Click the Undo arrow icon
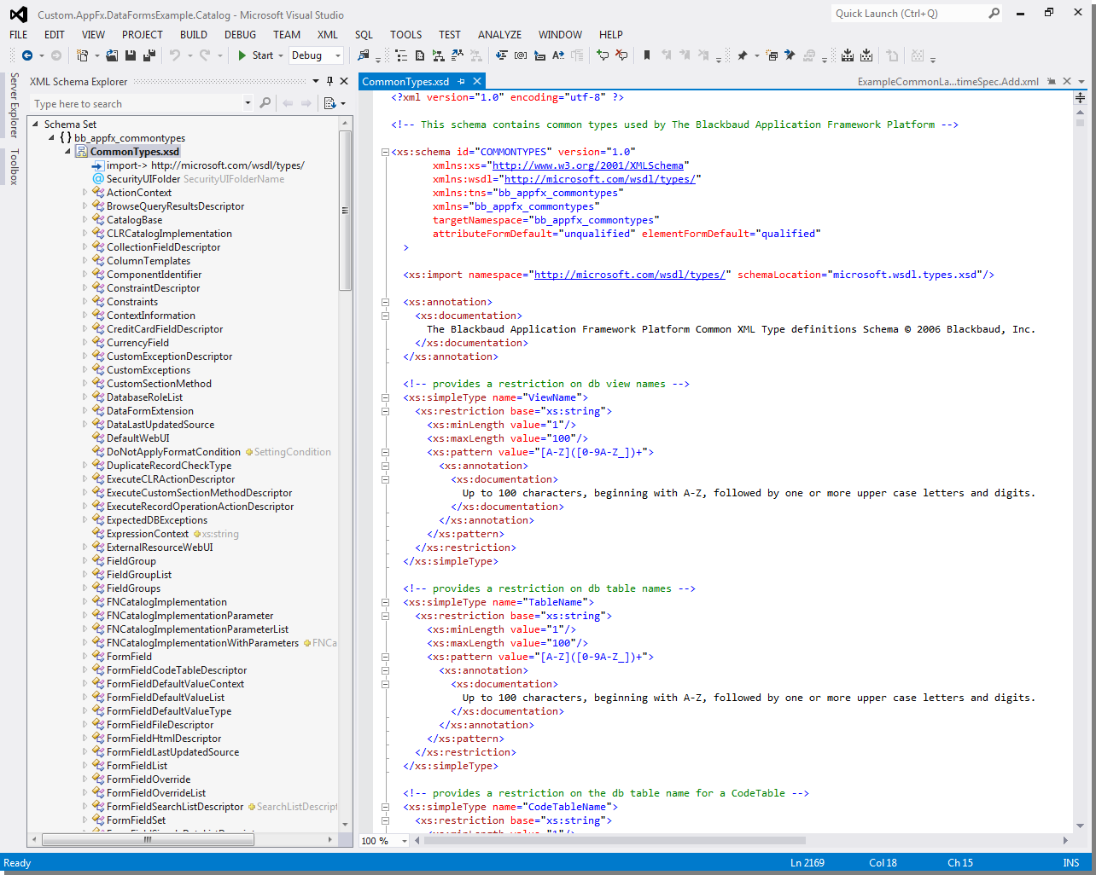This screenshot has width=1096, height=875. [x=175, y=55]
